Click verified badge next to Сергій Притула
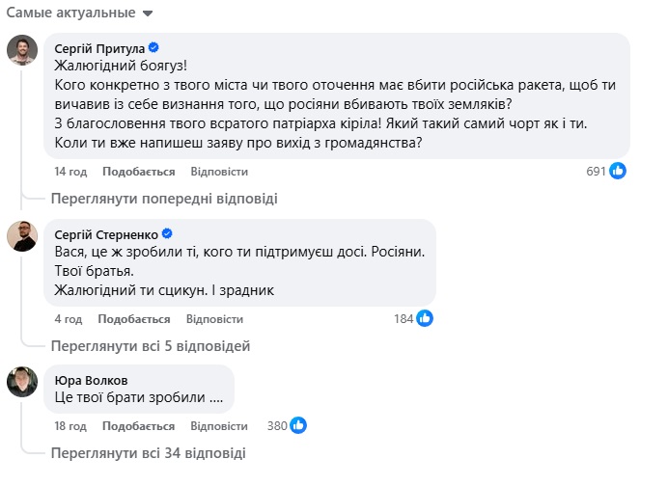The width and height of the screenshot is (668, 486). 153,48
